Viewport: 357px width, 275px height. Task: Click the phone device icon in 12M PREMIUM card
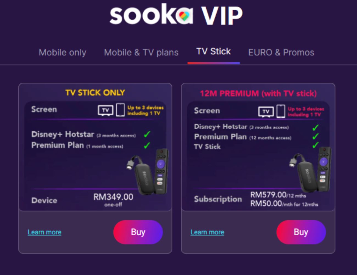point(280,111)
